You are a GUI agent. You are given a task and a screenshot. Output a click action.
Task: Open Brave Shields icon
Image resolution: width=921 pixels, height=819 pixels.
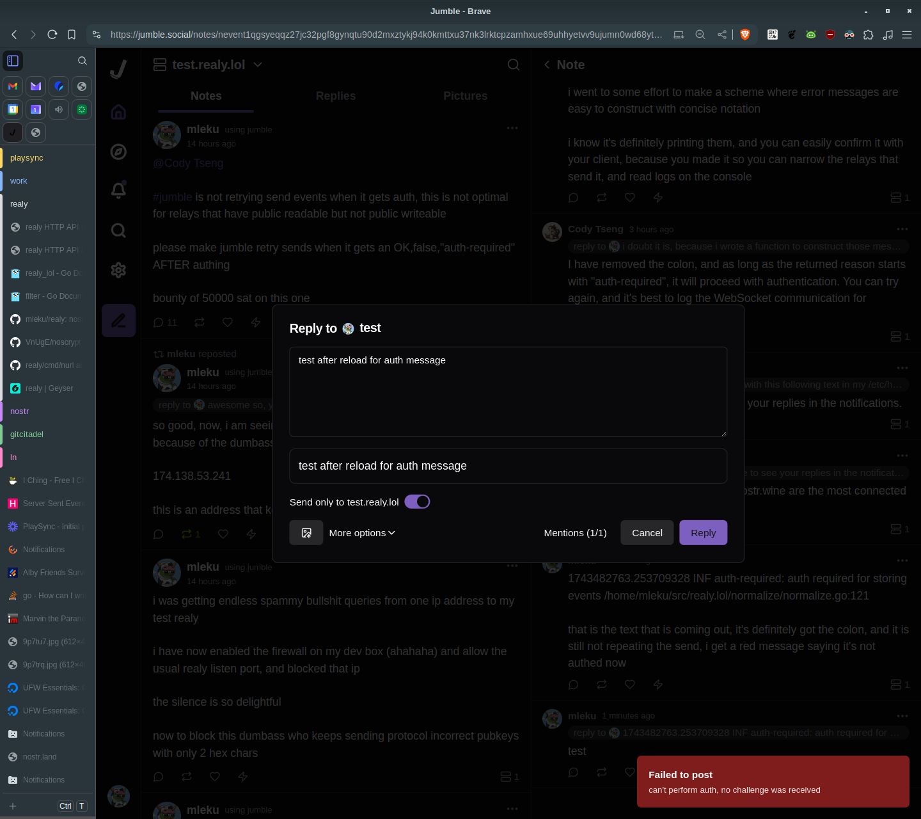[744, 35]
